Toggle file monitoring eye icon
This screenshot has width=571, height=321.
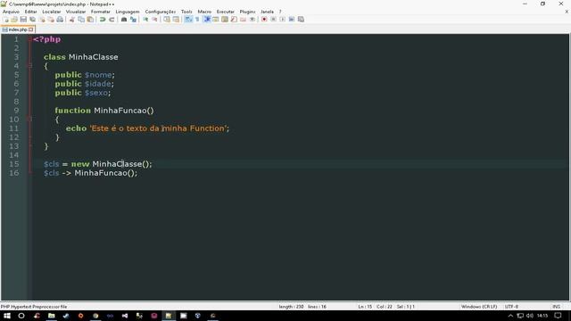click(x=252, y=20)
